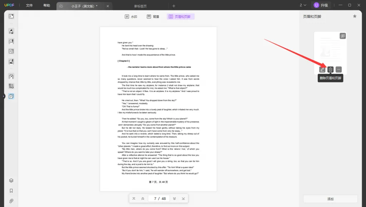Switch to the 新标签页 tab

coord(140,6)
